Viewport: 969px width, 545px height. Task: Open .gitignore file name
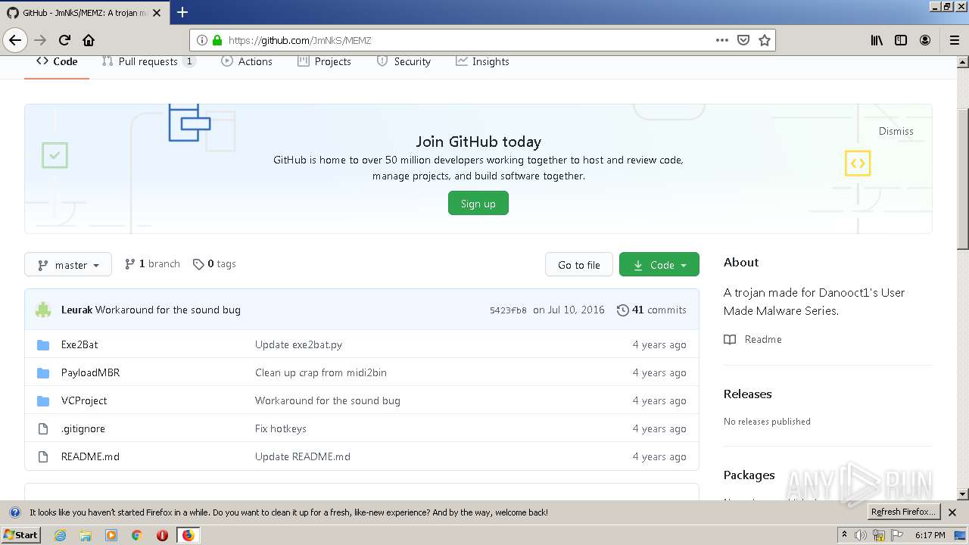pyautogui.click(x=83, y=428)
